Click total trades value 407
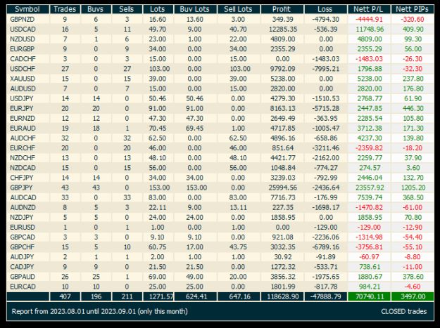 [65, 296]
